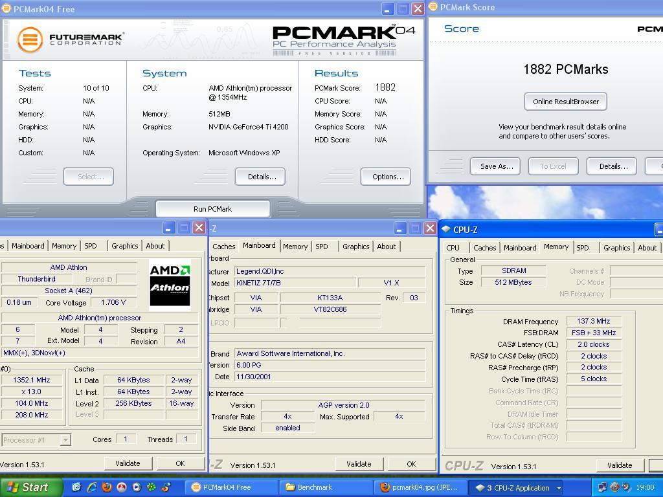Click the PCMark04 Free title bar icon

[x=6, y=8]
